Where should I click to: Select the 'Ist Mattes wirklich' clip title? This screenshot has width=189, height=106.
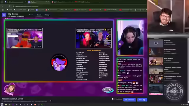point(173,76)
